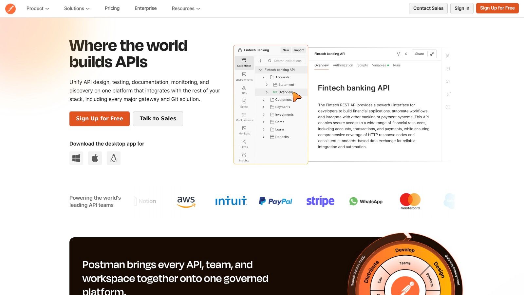
Task: Open Environments in the sidebar
Action: 244,76
